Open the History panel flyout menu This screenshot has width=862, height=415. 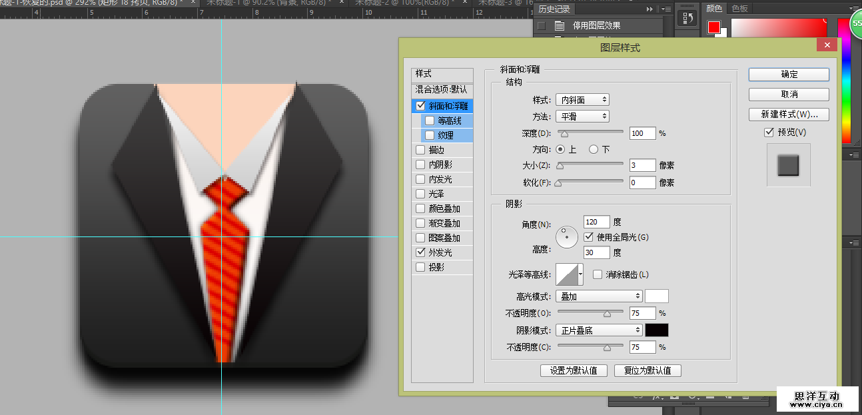(666, 9)
